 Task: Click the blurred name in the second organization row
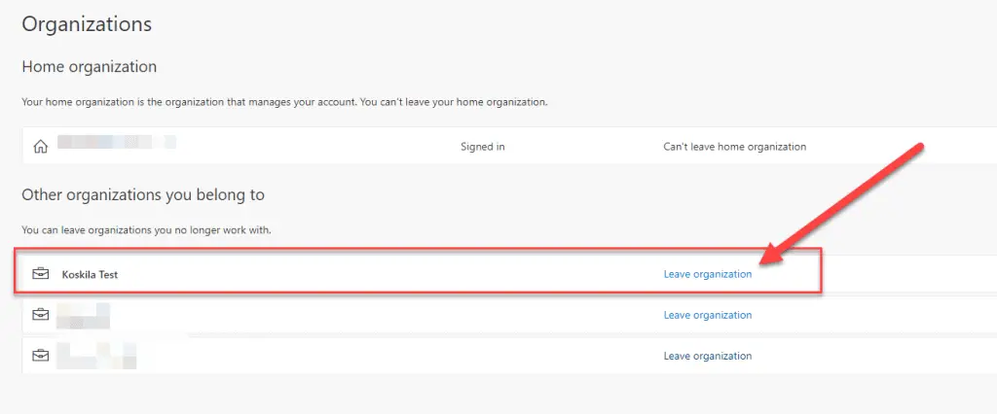click(x=82, y=315)
